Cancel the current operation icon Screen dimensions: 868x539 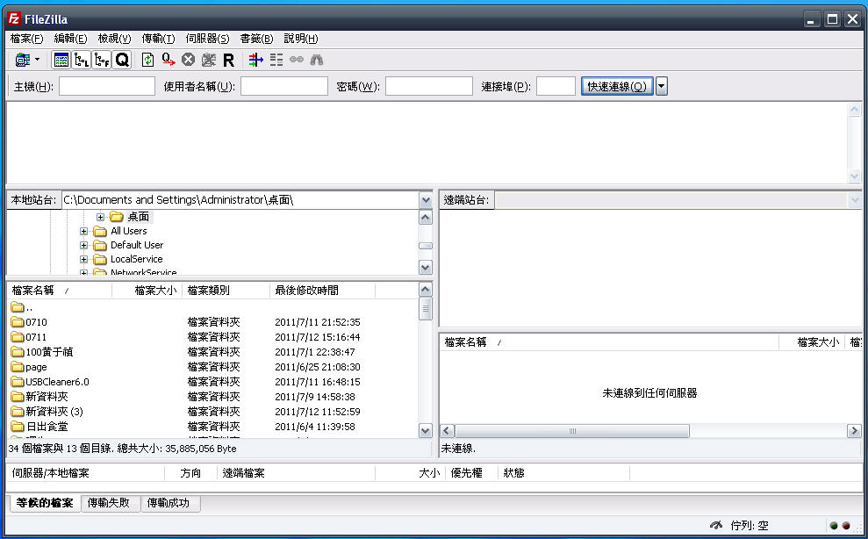(188, 60)
